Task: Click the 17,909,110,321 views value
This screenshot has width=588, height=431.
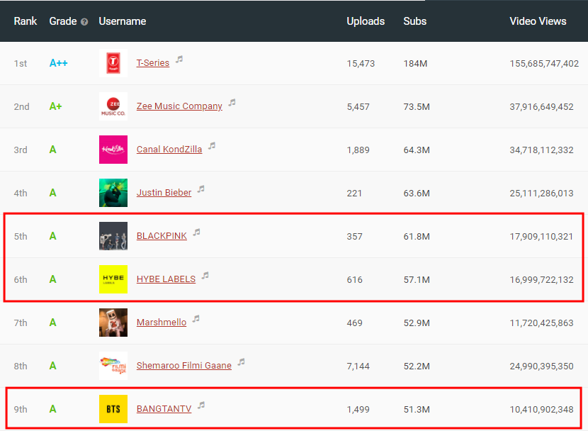Action: coord(541,237)
